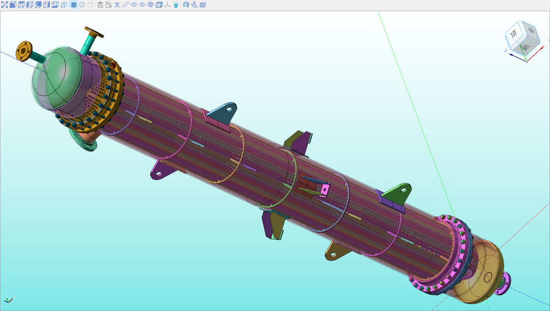The height and width of the screenshot is (311, 550).
Task: Click the zoom-to-fit magnifier icon
Action: tap(5, 5)
